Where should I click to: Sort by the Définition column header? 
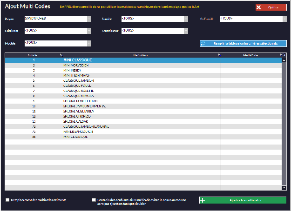[140, 55]
